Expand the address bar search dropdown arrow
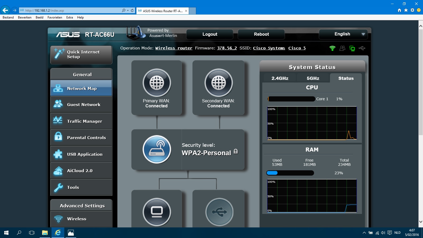 point(128,11)
